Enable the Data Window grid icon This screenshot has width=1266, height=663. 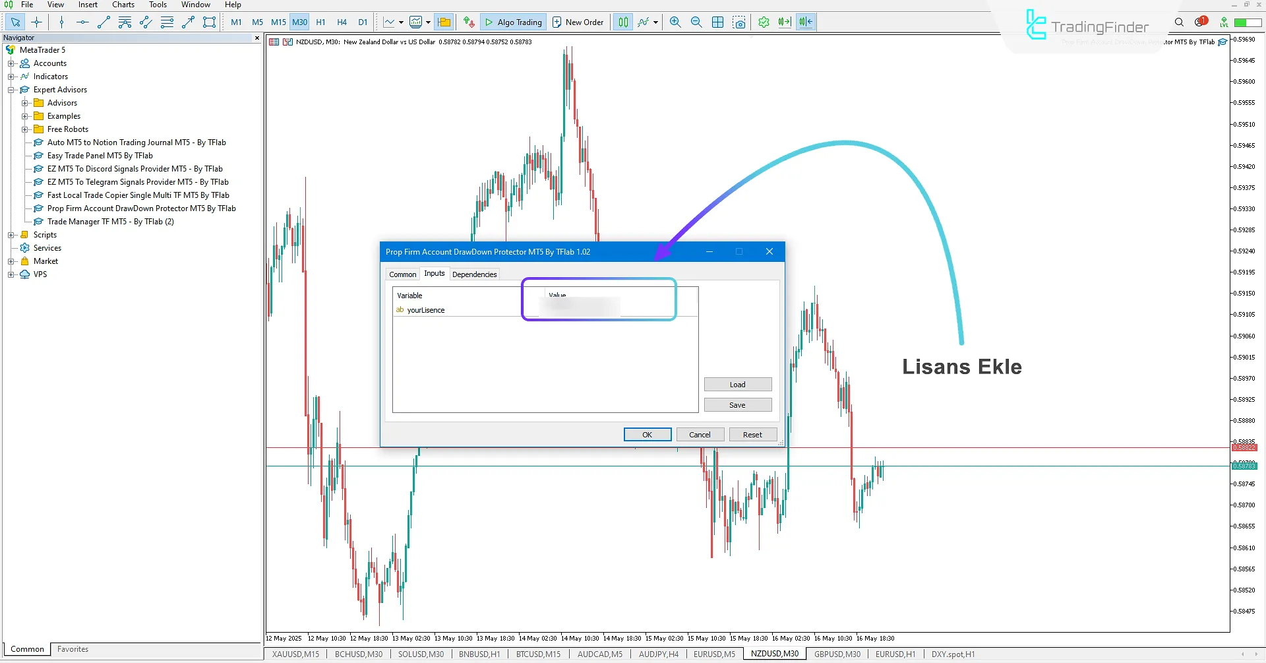717,22
